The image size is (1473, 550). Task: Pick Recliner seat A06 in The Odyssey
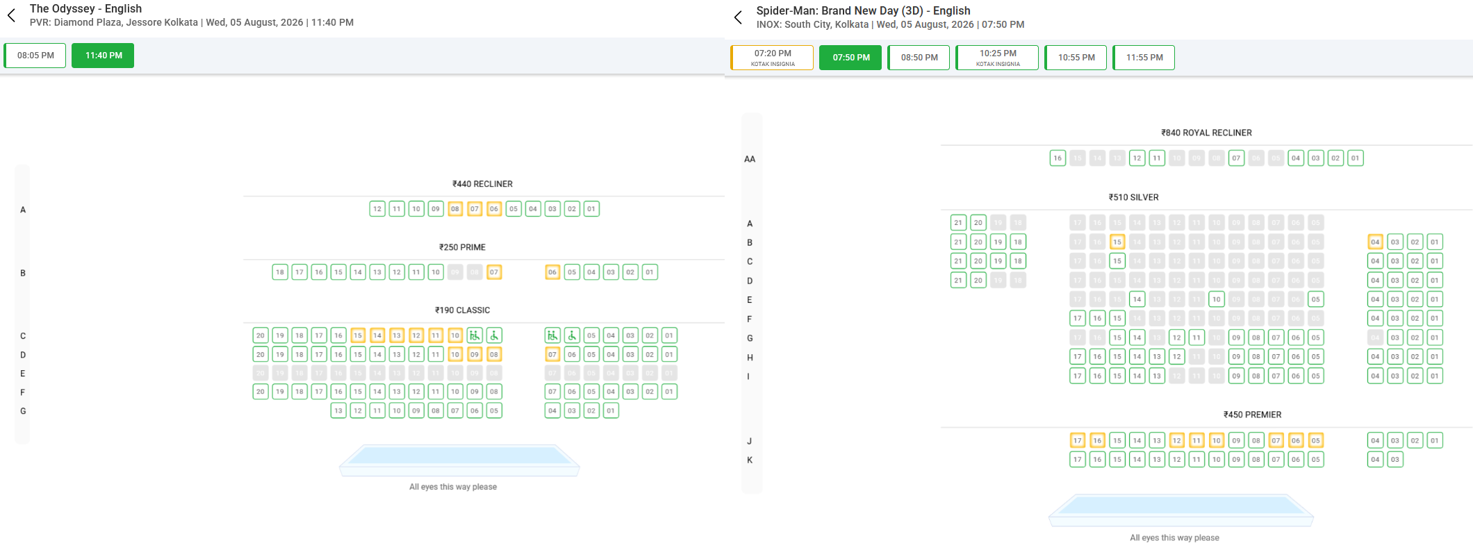click(x=494, y=209)
